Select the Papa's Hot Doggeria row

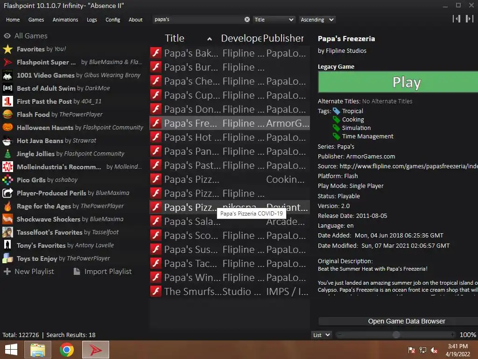tap(230, 137)
